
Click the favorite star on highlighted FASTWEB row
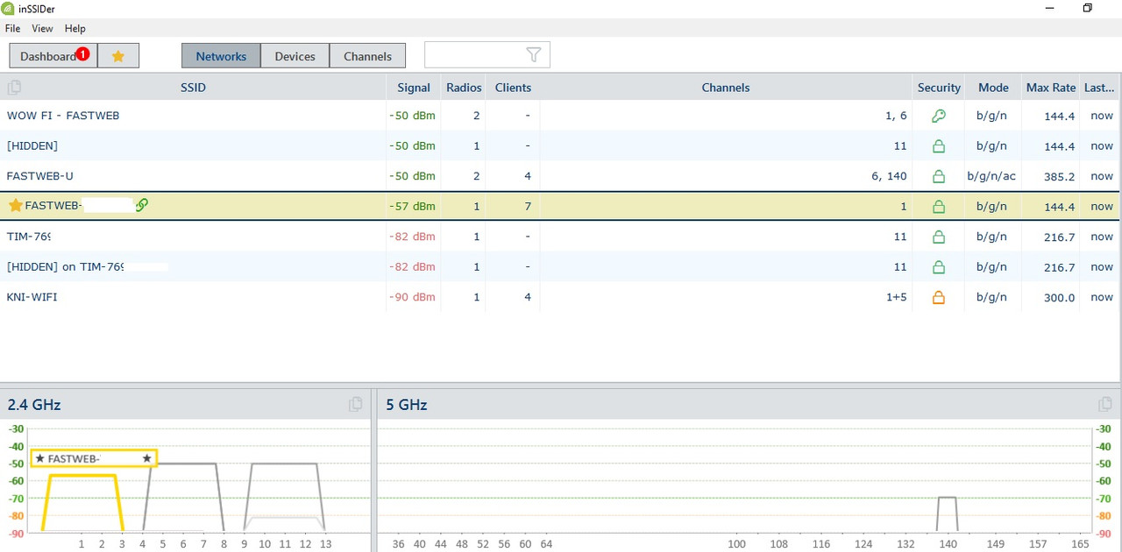[x=15, y=206]
